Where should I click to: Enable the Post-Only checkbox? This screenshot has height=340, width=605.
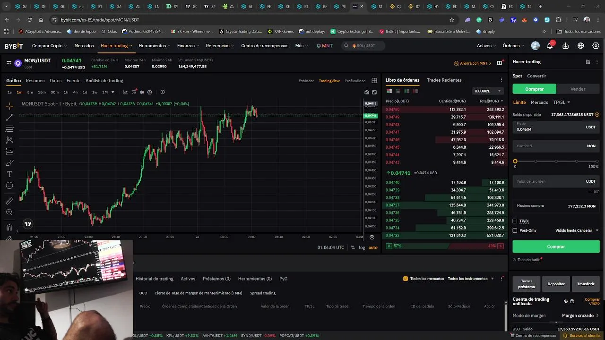tap(515, 230)
